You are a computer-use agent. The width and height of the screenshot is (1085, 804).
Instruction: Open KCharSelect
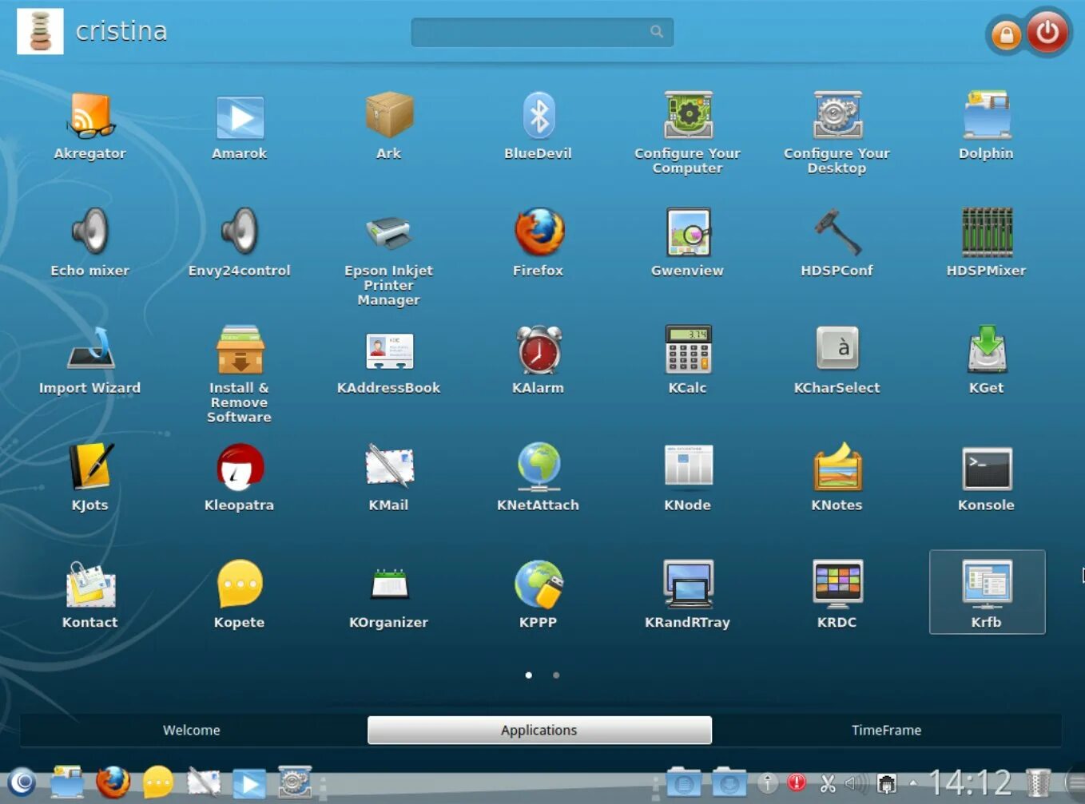coord(837,360)
